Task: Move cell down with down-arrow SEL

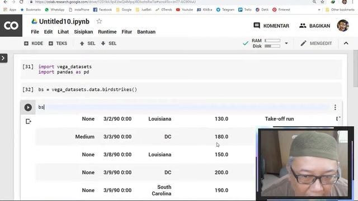Action: 109,44
